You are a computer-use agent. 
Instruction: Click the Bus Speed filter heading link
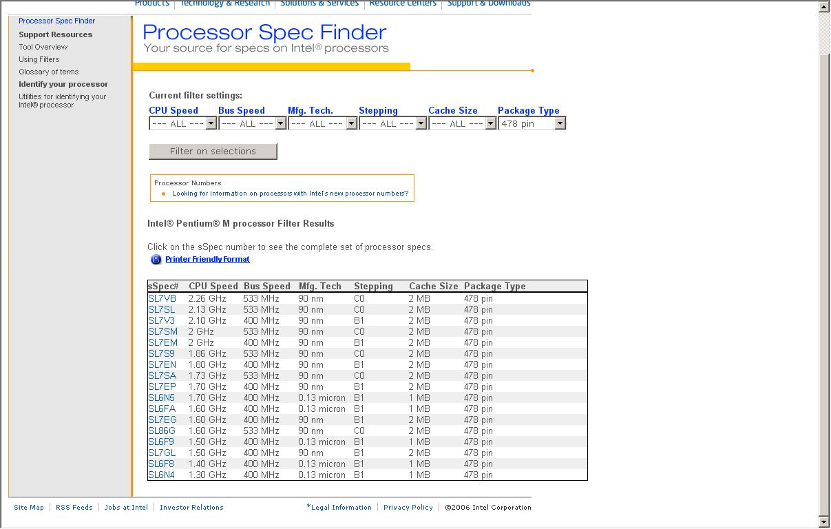[242, 111]
